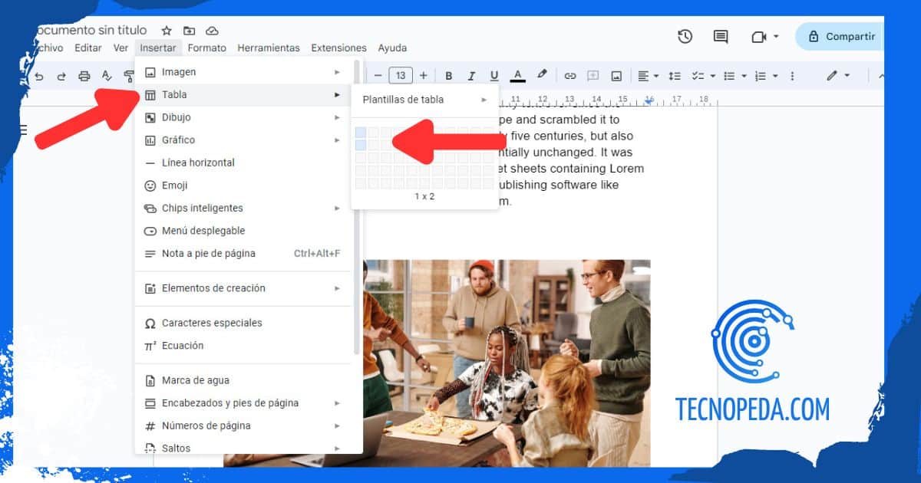Select Dibujo in the Insertar menu
The width and height of the screenshot is (921, 483).
243,117
